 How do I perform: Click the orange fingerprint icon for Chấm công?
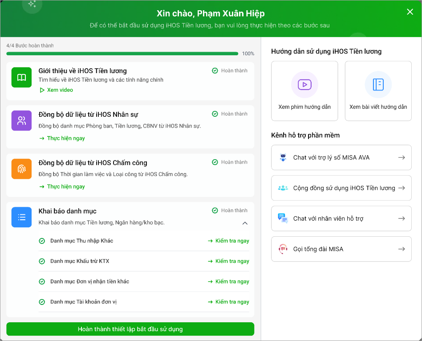click(21, 169)
